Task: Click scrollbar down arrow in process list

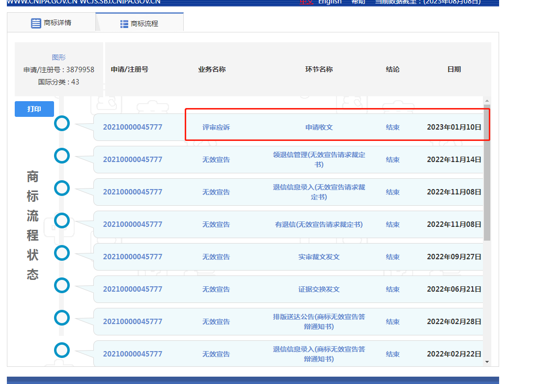Action: (487, 362)
